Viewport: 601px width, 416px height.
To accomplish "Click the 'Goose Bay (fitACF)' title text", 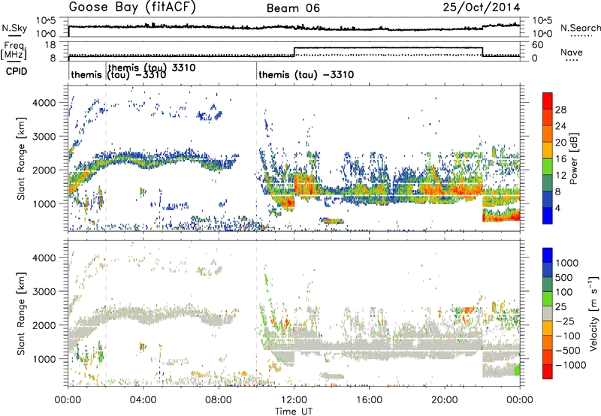I will [132, 8].
